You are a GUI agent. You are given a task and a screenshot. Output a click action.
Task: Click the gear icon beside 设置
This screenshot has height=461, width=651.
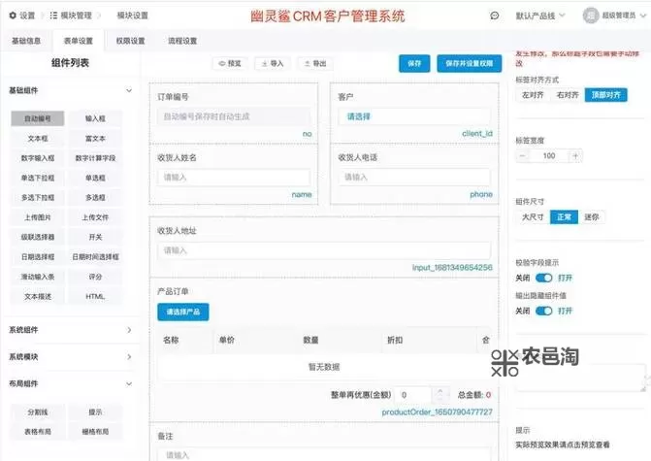point(13,16)
